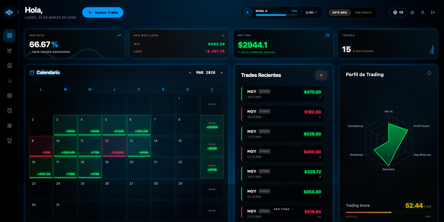Open the calculator sidebar icon

pos(9,111)
